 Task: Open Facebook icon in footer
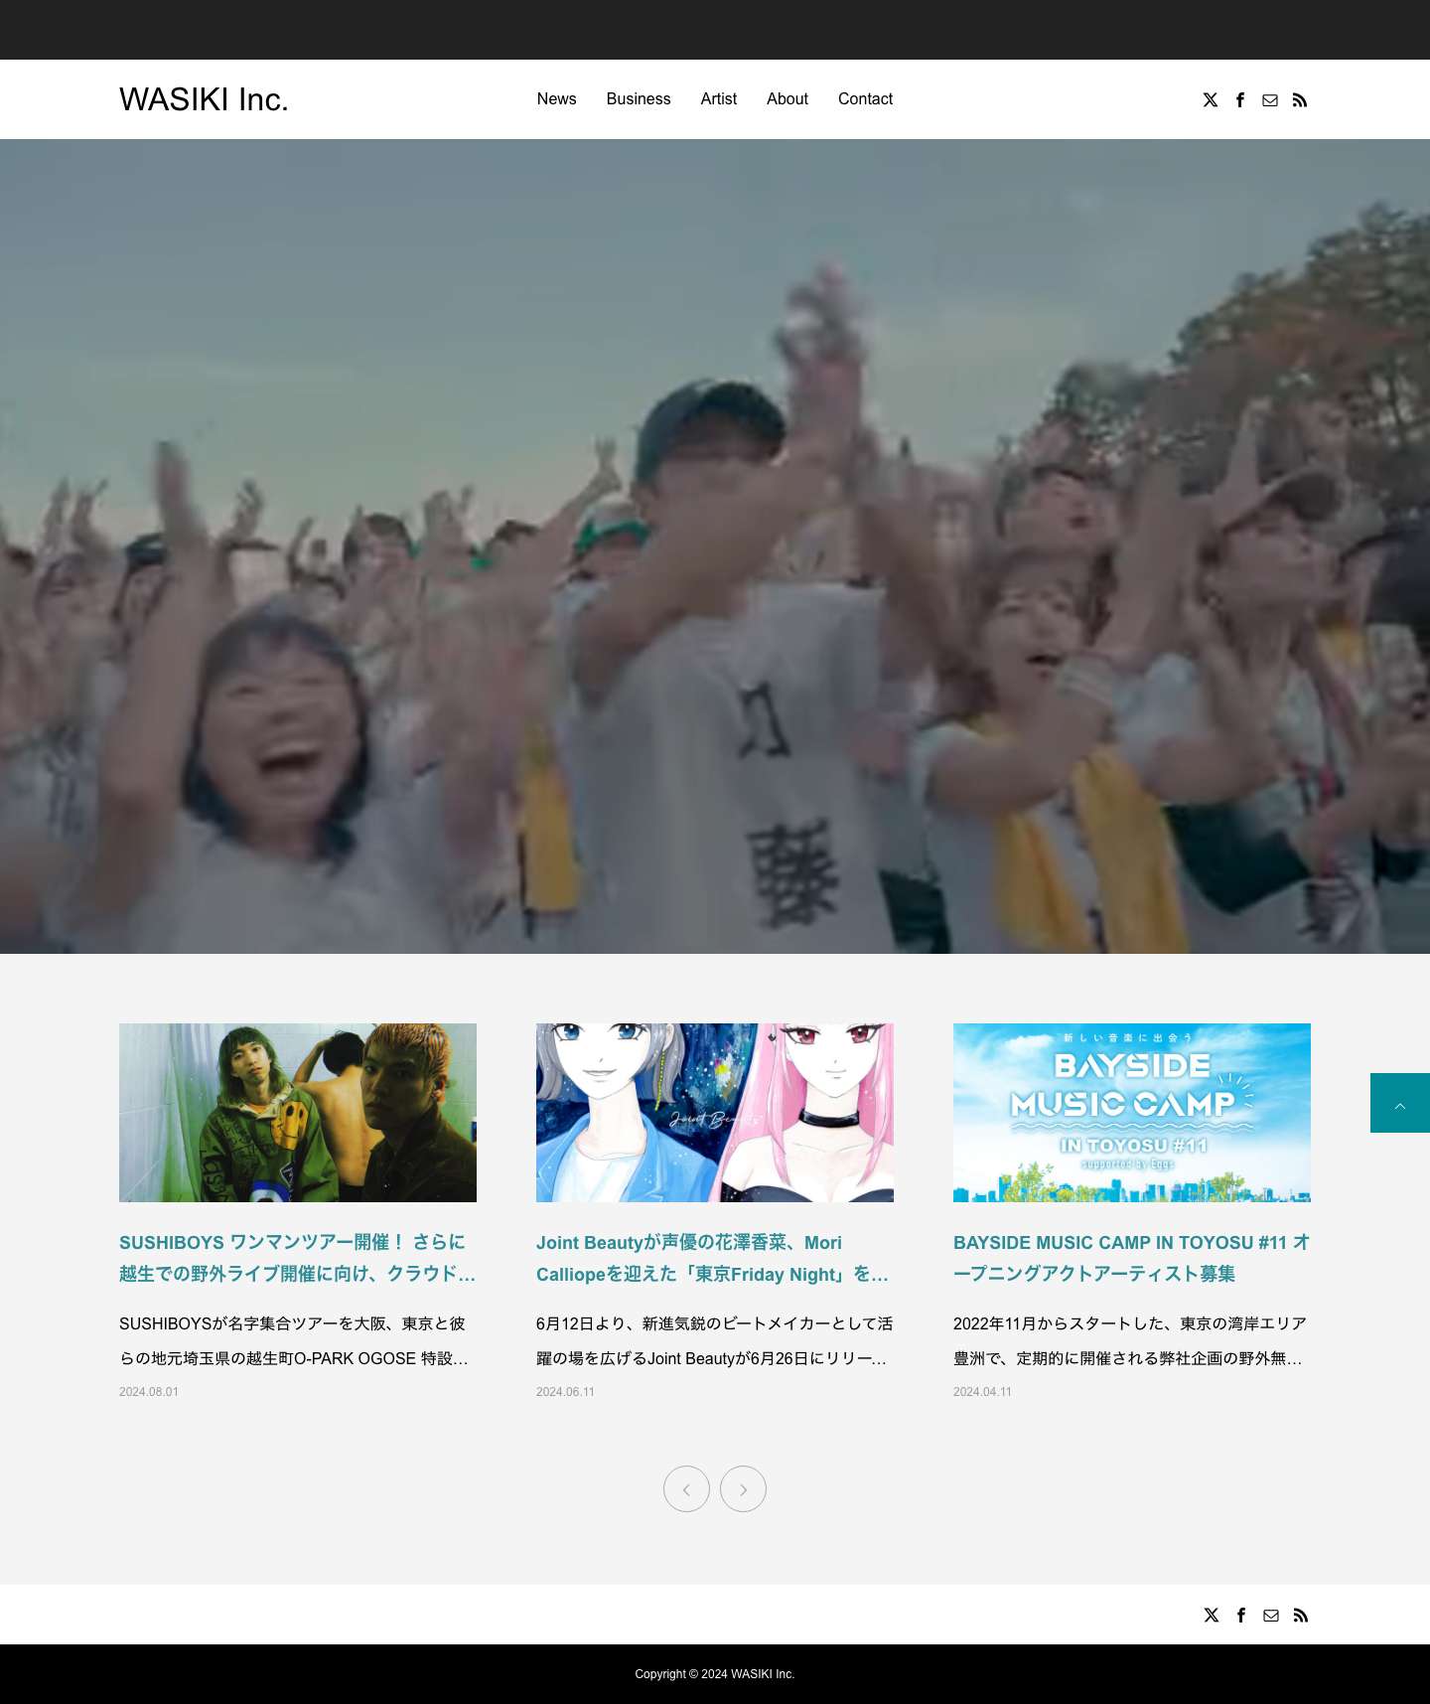[1241, 1615]
